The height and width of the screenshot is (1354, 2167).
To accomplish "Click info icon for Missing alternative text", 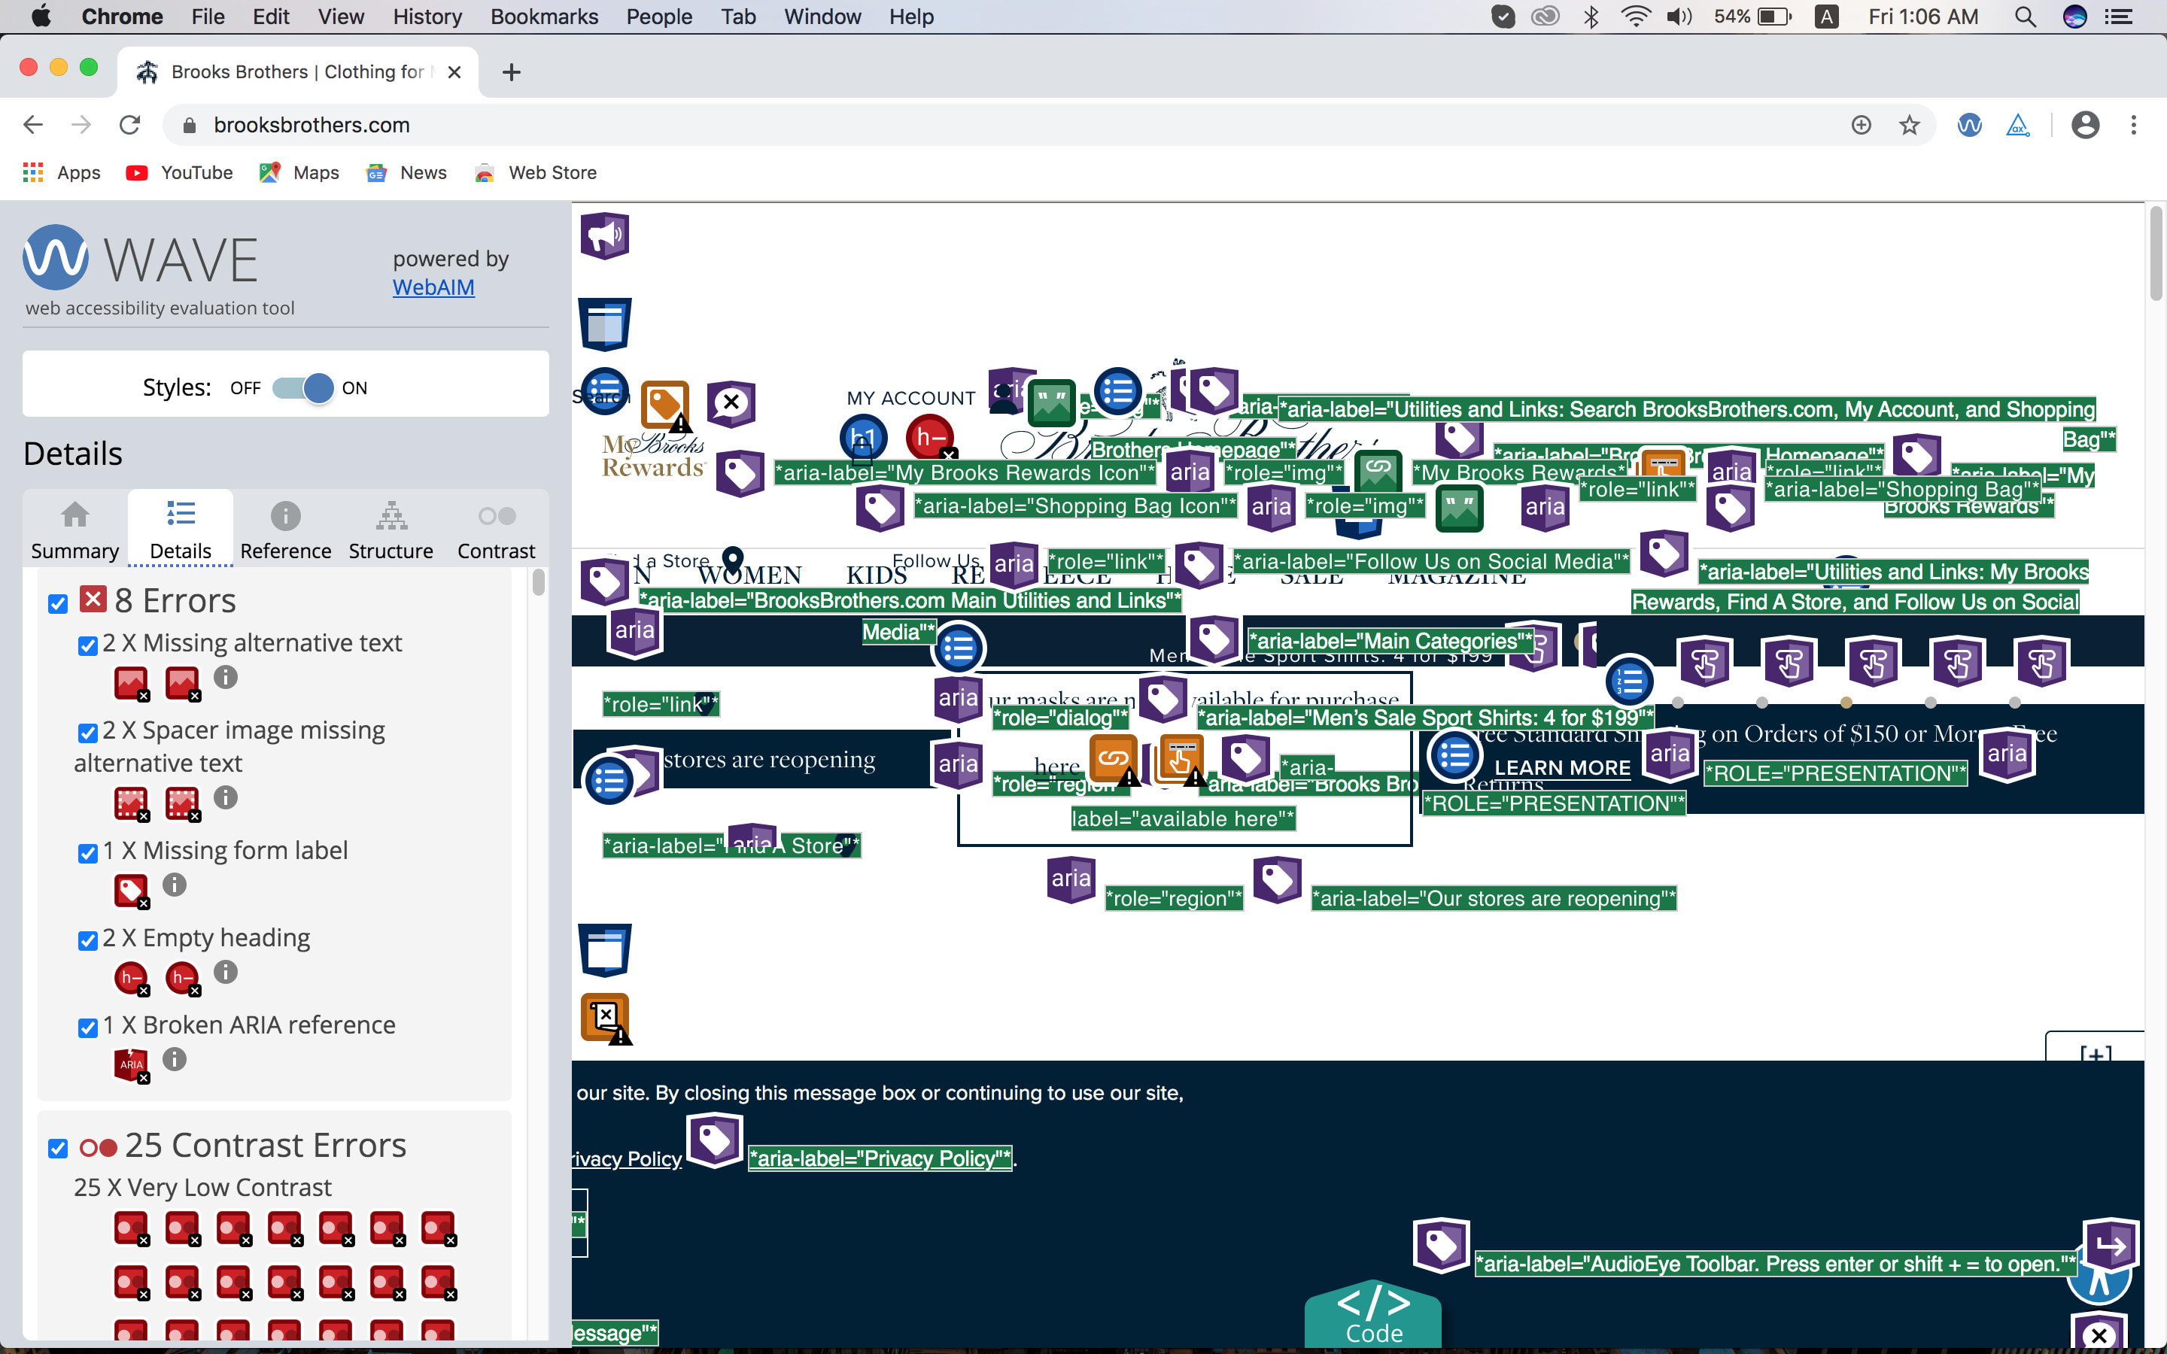I will (226, 677).
